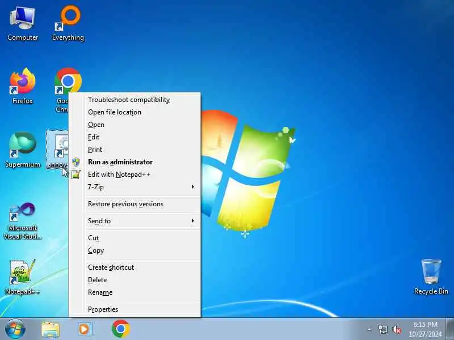
Task: Click the shield icon beside Run as administrator
Action: coord(76,162)
